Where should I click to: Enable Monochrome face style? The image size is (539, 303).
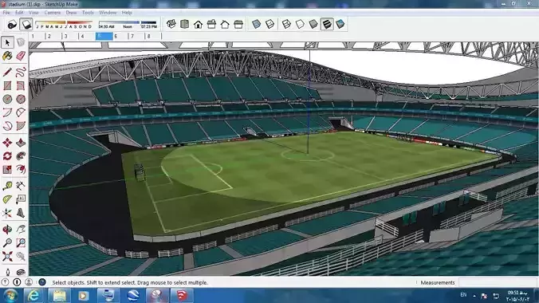pyautogui.click(x=340, y=24)
